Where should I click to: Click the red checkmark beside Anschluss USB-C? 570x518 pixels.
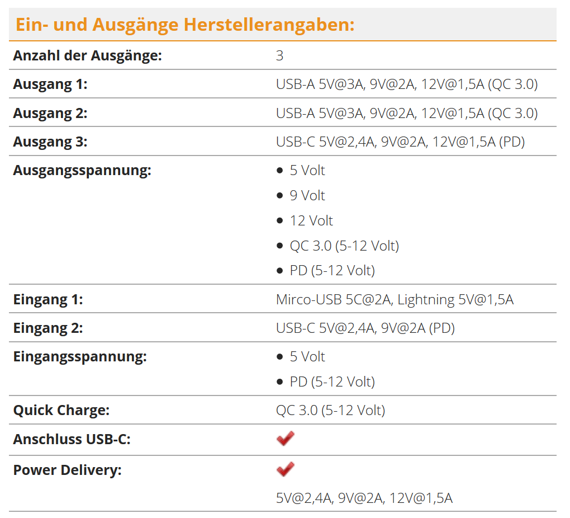[285, 439]
